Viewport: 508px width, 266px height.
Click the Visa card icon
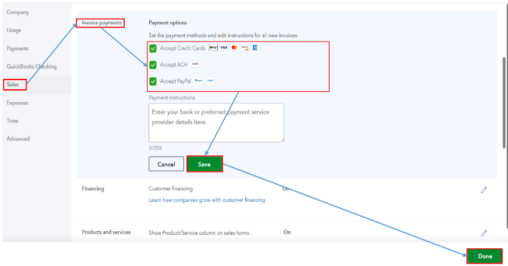pyautogui.click(x=224, y=48)
